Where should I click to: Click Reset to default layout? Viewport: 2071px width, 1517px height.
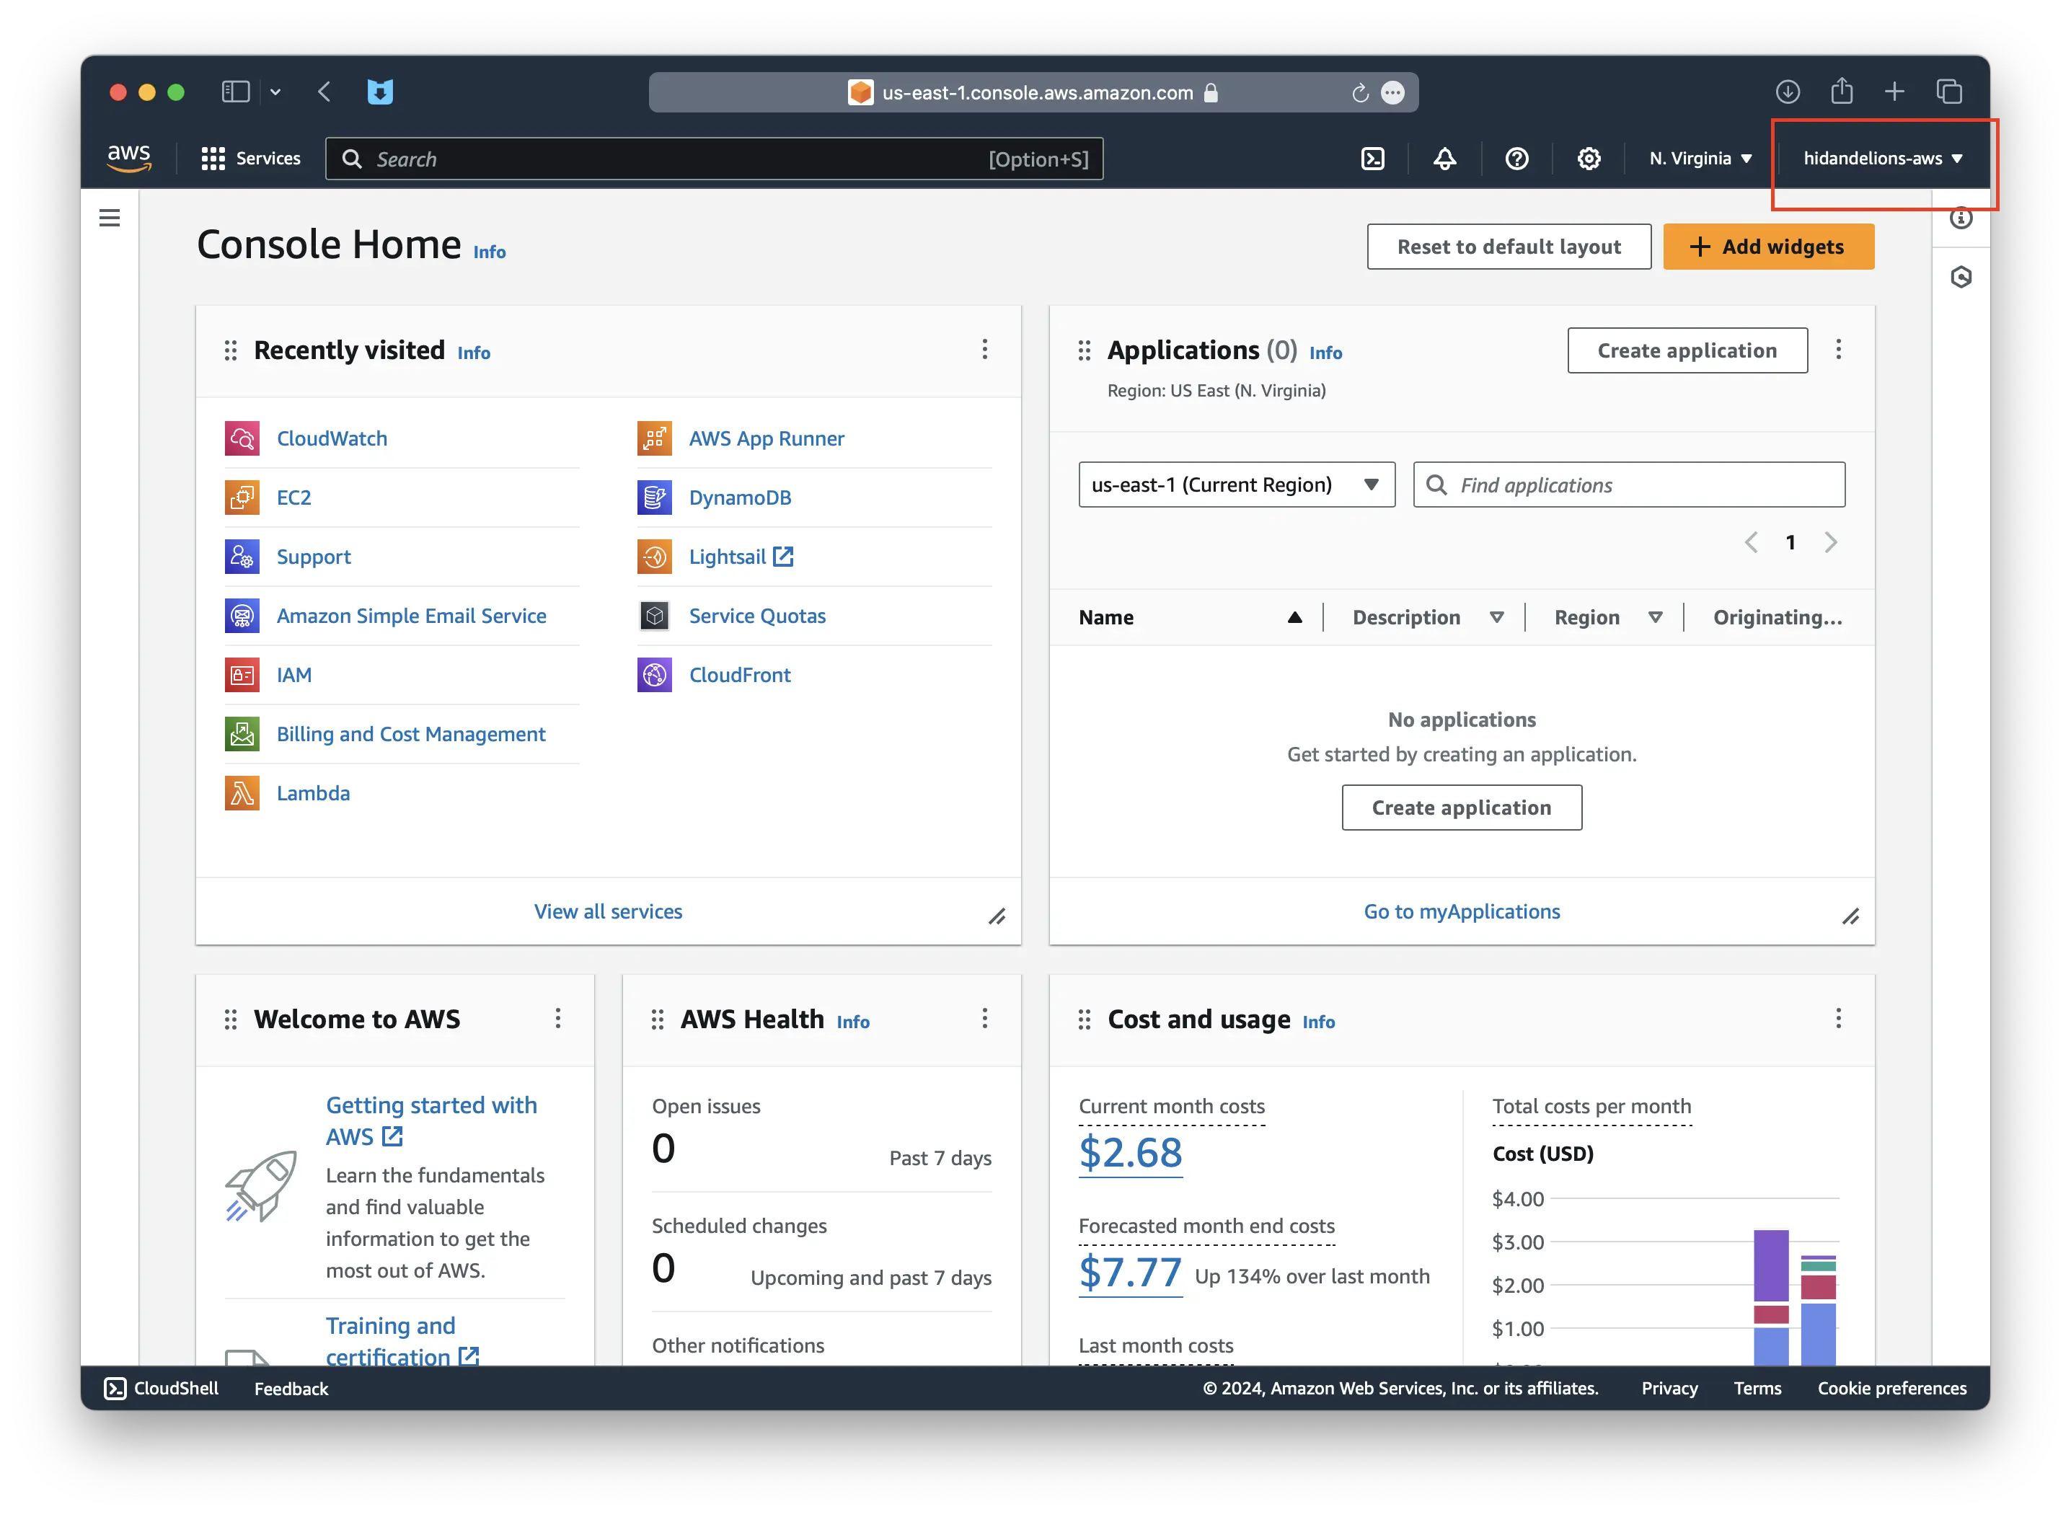point(1508,246)
